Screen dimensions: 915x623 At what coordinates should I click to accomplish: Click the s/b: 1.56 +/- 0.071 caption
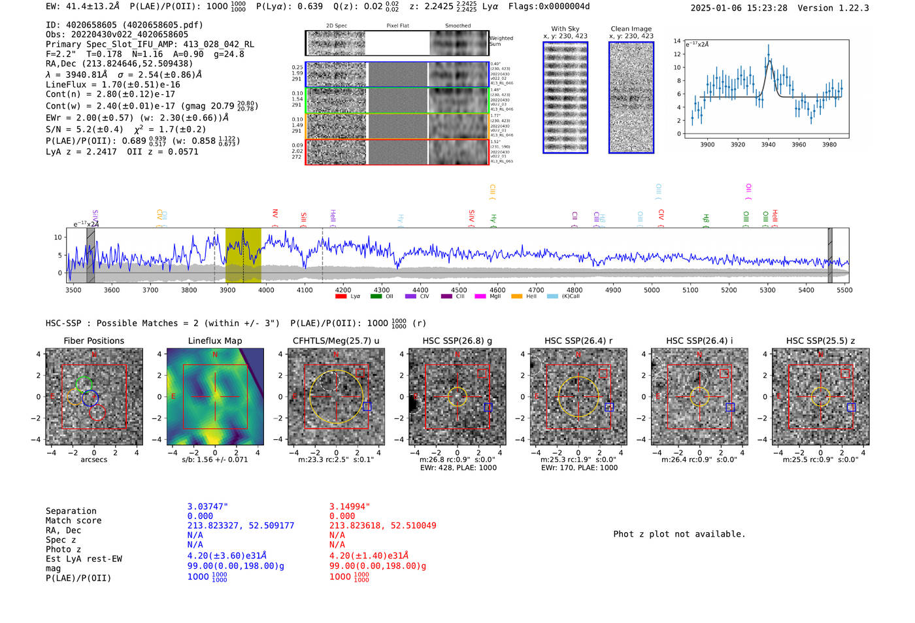tap(215, 460)
